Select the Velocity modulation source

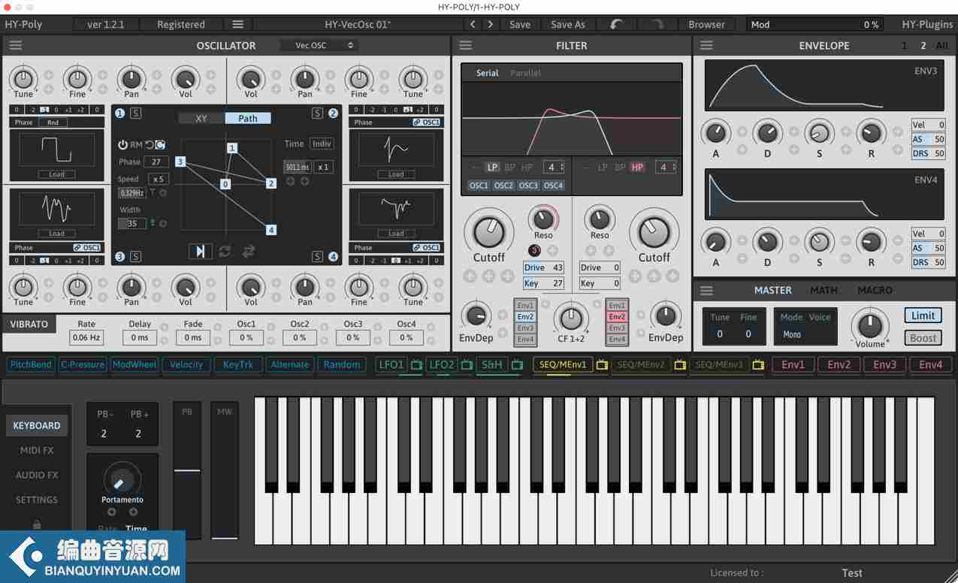tap(186, 365)
